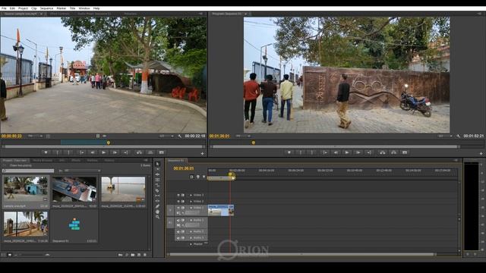Select the Selection tool in the tools panel

click(157, 164)
